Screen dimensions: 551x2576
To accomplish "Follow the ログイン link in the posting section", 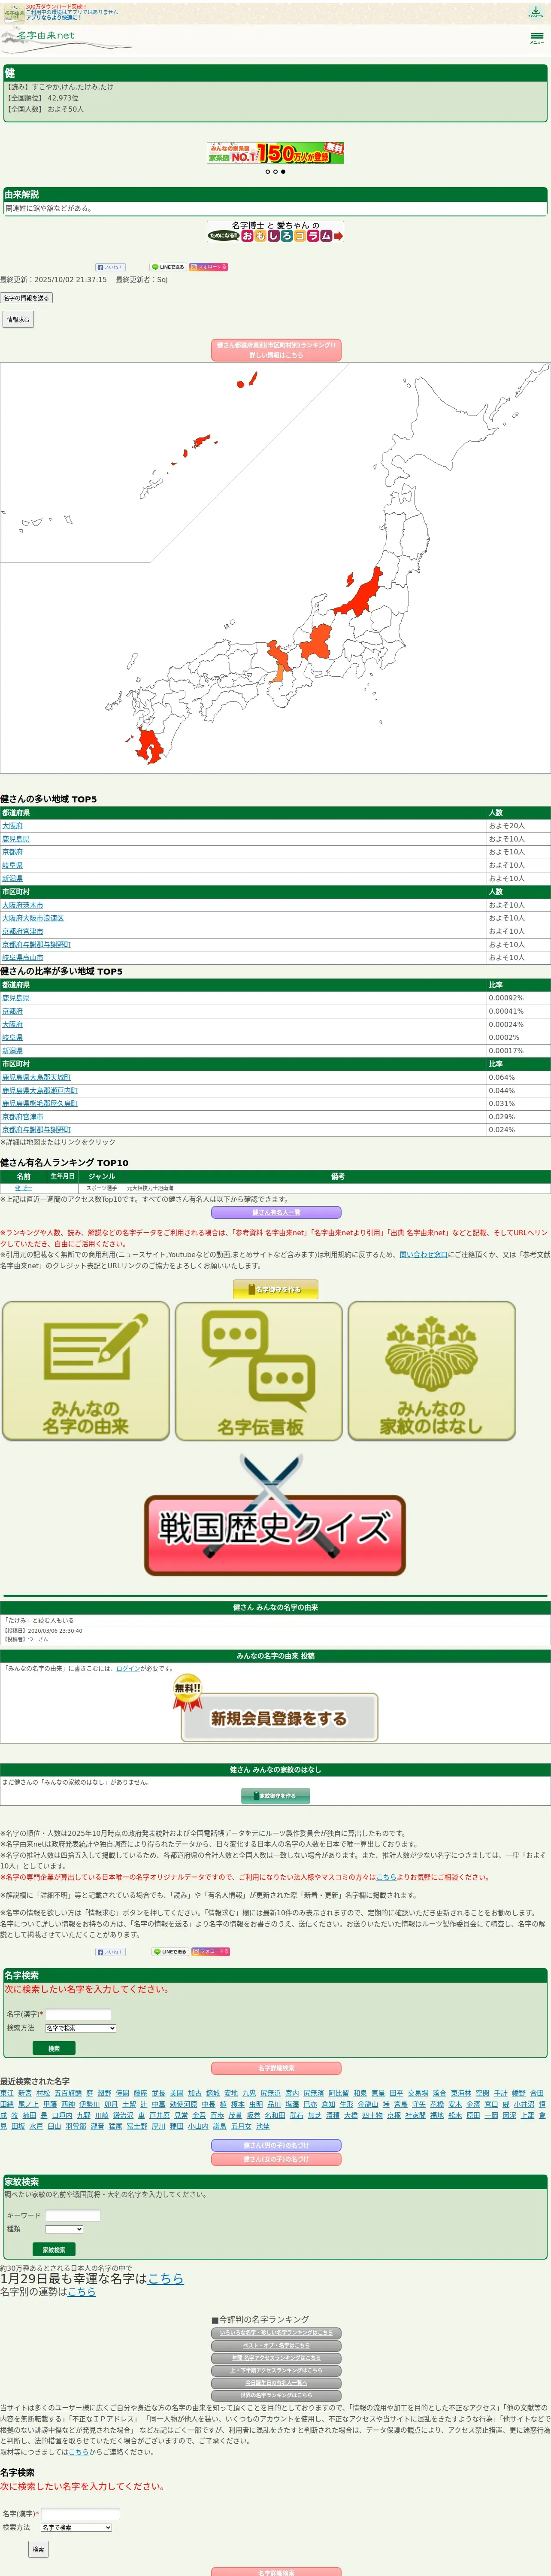I will 128,1669.
